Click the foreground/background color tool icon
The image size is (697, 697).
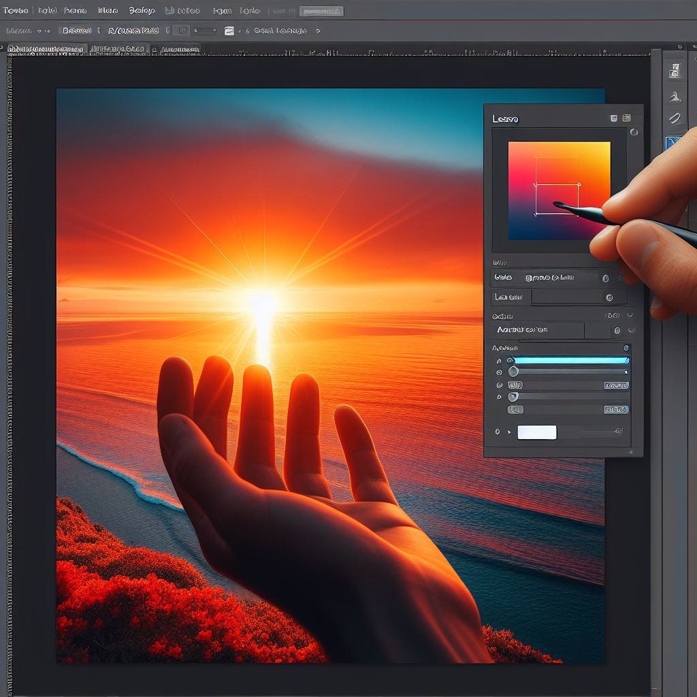coord(674,69)
